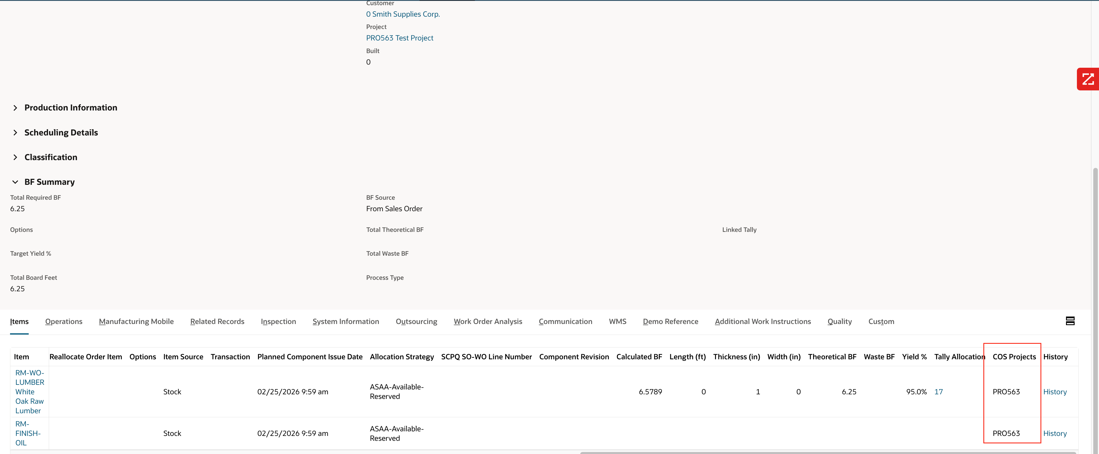
Task: Click the RM-WO-LUMBER White Oak item link
Action: coord(29,391)
